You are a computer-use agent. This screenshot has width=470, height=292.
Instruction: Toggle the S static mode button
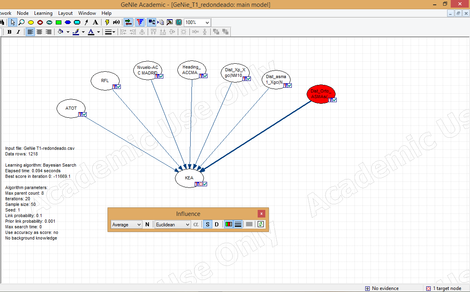point(208,224)
